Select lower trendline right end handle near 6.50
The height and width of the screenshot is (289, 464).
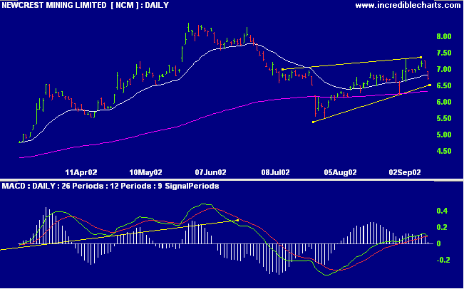[x=430, y=85]
